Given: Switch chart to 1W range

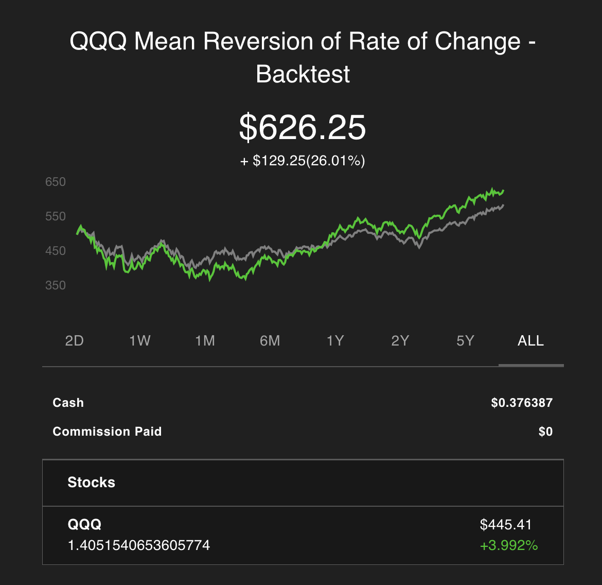Looking at the screenshot, I should [140, 341].
